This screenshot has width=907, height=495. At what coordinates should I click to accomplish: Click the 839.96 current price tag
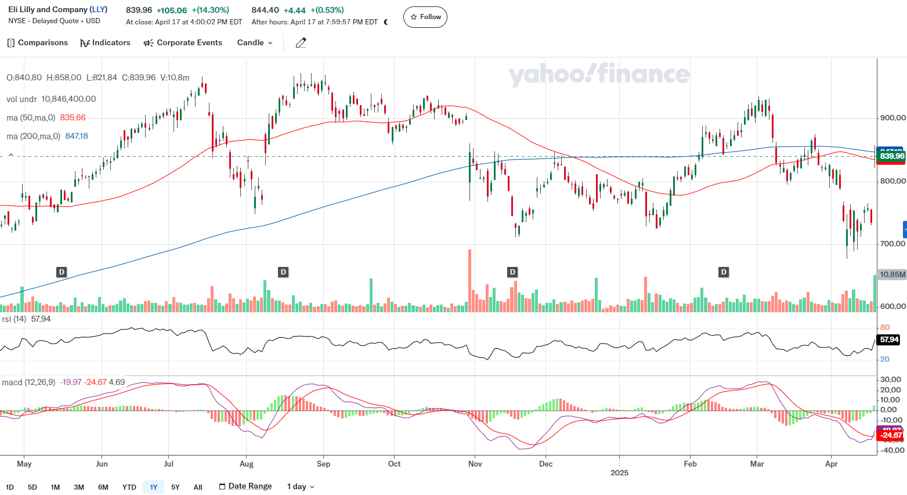(x=892, y=156)
